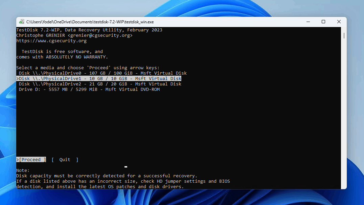The width and height of the screenshot is (364, 205).
Task: Select Disk PhysicalDrive1 10 GB entry
Action: point(99,79)
